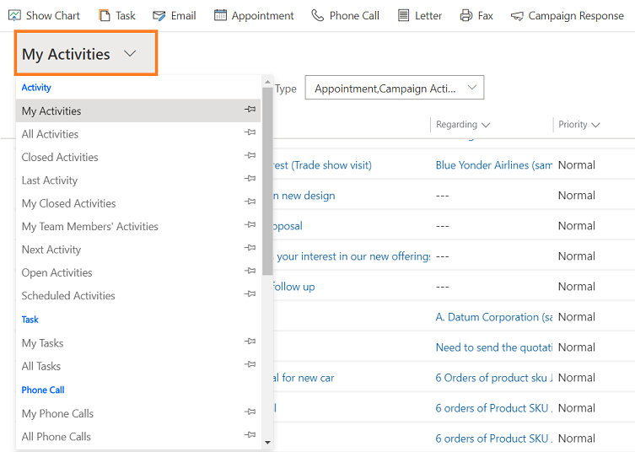Open the Activity Type filter dropdown

394,88
